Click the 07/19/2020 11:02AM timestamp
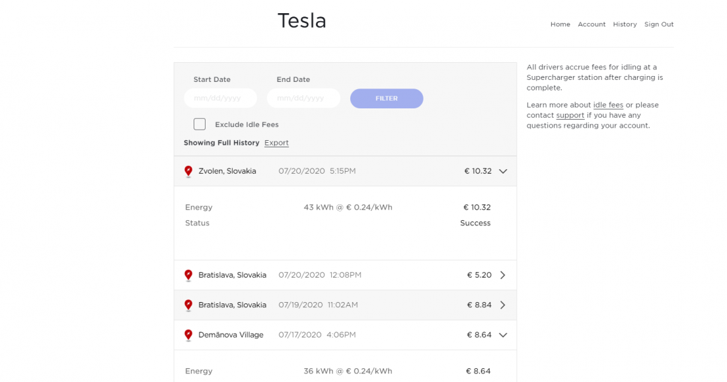727x382 pixels. click(318, 305)
